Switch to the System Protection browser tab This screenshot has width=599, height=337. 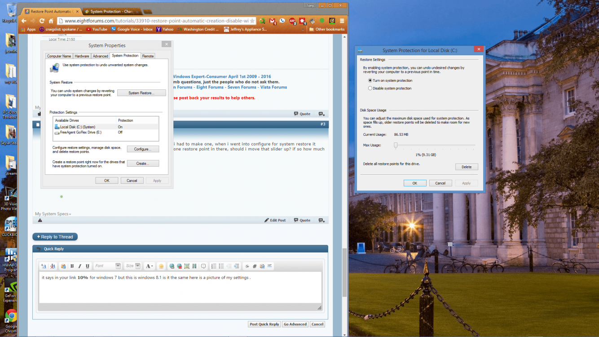[x=111, y=11]
